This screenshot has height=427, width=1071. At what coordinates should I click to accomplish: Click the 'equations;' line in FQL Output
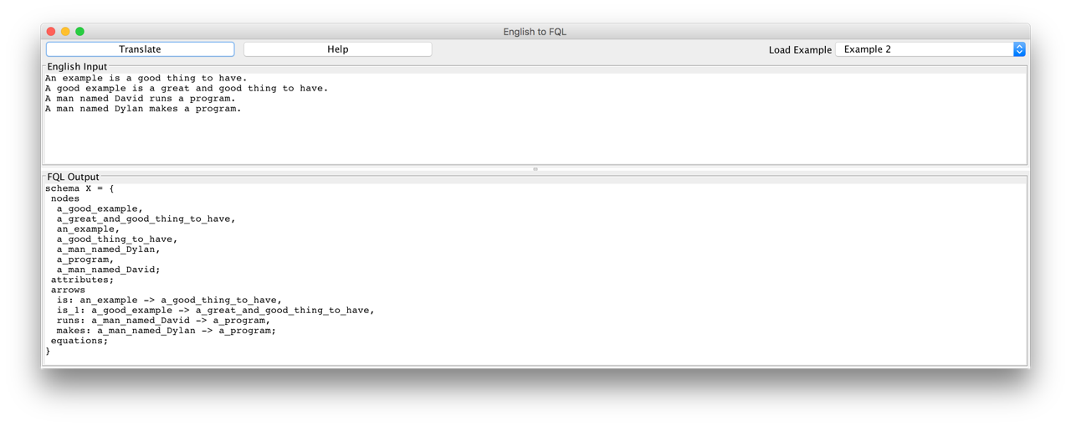(79, 341)
